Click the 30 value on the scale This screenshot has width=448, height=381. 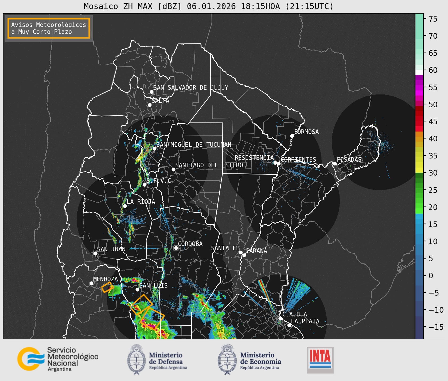[x=433, y=173]
